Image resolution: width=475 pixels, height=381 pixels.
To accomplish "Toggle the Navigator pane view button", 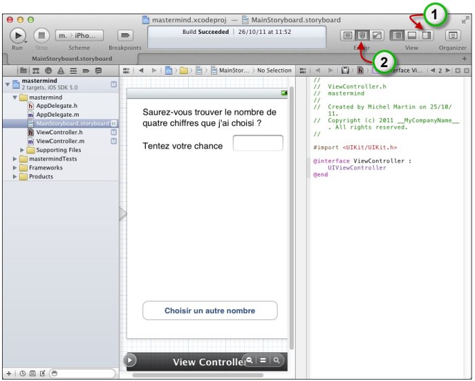I will click(397, 36).
